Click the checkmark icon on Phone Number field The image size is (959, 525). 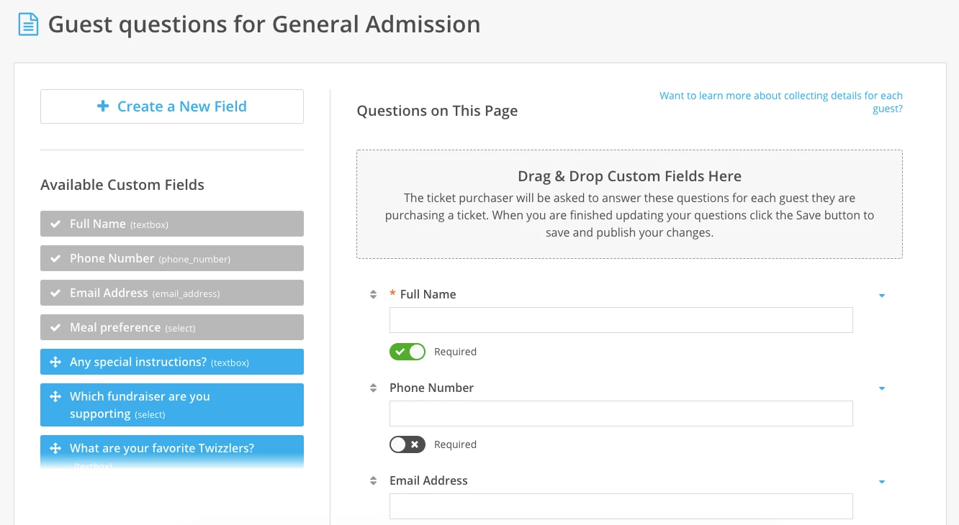55,258
